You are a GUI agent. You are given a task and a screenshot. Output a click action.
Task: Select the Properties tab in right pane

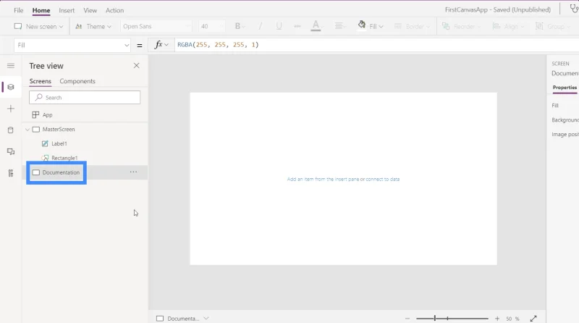coord(565,88)
